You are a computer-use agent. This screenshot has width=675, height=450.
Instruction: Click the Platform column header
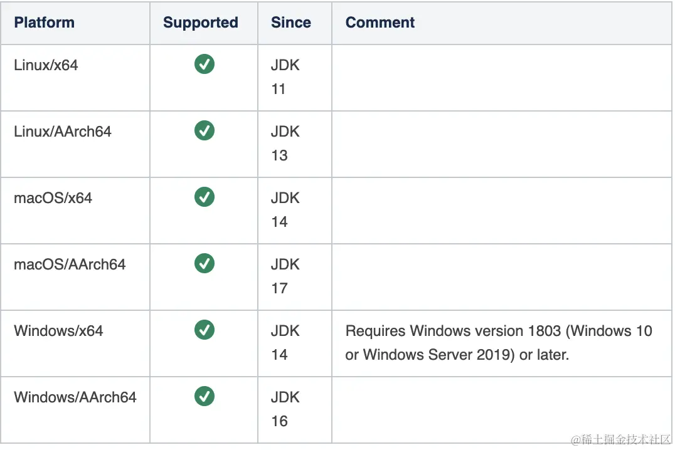click(44, 23)
